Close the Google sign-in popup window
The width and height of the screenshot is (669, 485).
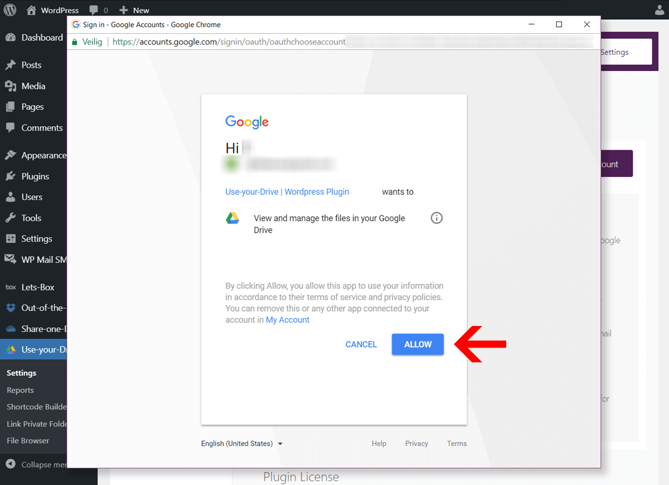coord(586,24)
